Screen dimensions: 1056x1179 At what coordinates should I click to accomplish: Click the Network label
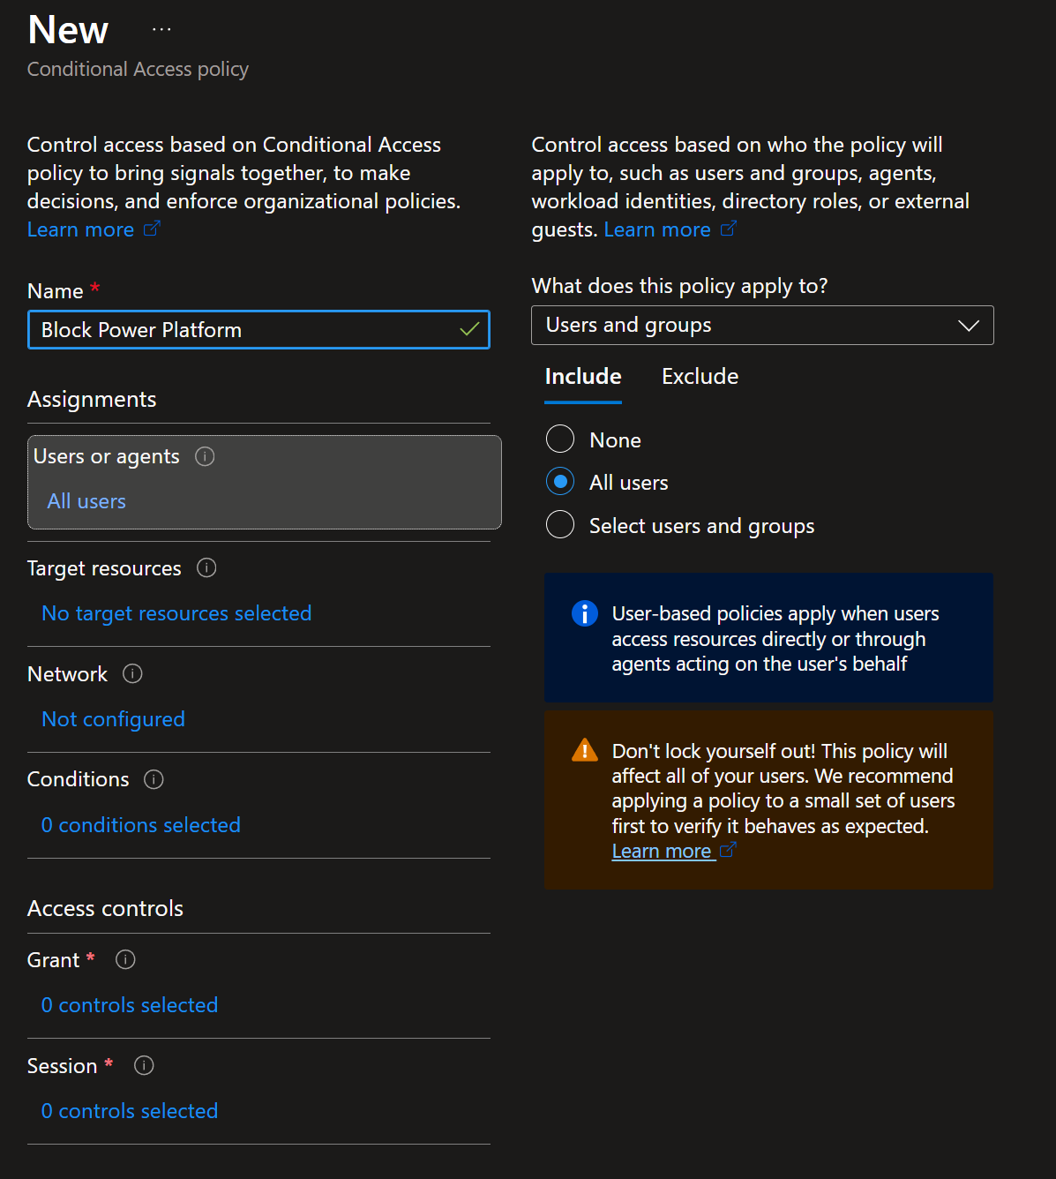point(67,674)
